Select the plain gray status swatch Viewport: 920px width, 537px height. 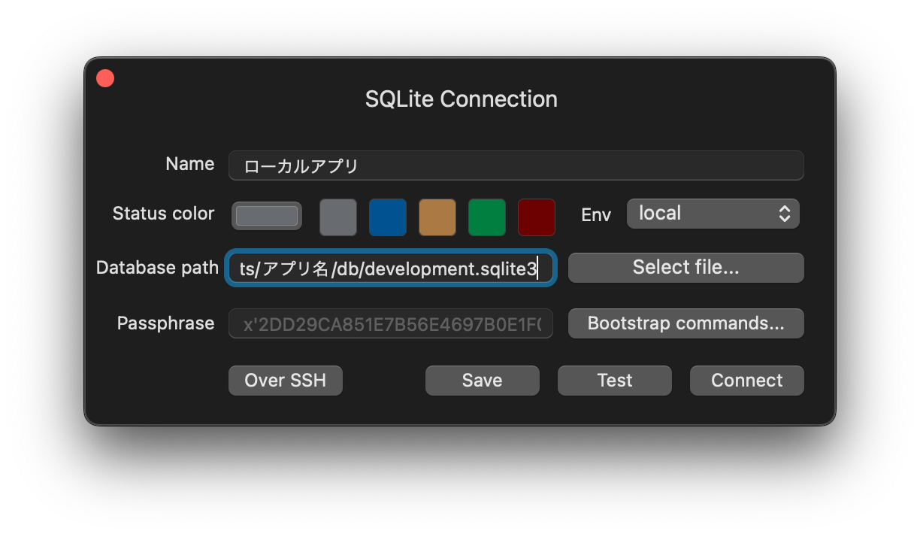point(338,217)
